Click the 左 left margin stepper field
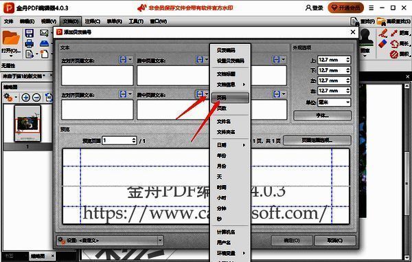The width and height of the screenshot is (412, 262). point(334,80)
